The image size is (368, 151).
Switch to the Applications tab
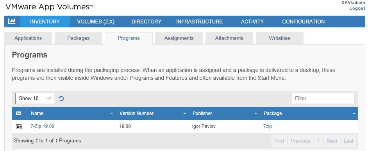(x=28, y=38)
